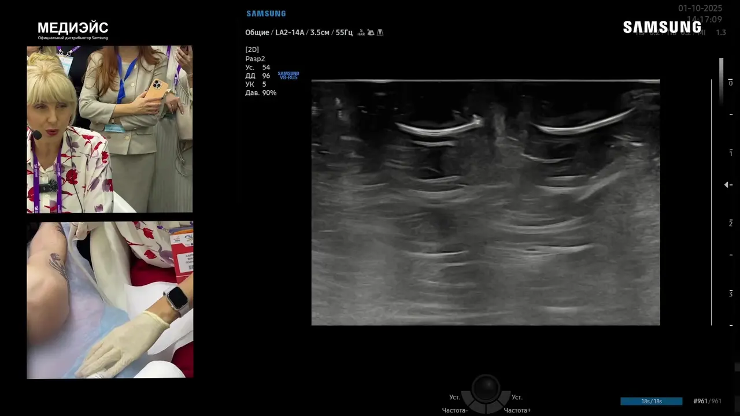Decrease frequency with the Частота- button
Image resolution: width=740 pixels, height=416 pixels.
click(455, 410)
